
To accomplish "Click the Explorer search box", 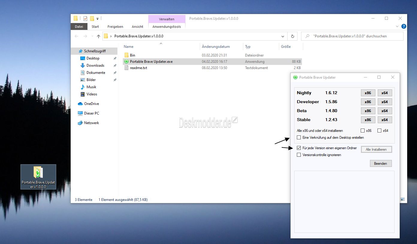I will coord(352,36).
